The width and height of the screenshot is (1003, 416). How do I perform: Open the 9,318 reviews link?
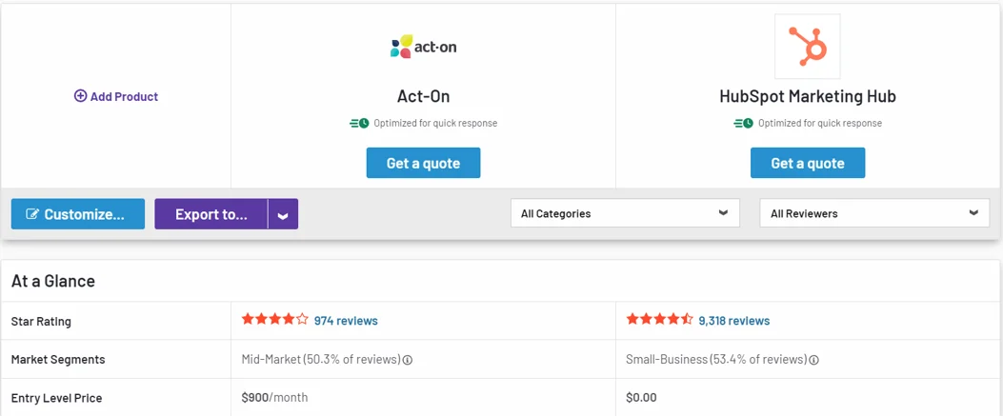734,321
